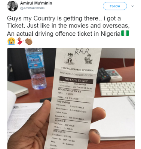Click the handwritten RRR on ticket
Image resolution: width=141 pixels, height=149 pixels.
(82, 52)
